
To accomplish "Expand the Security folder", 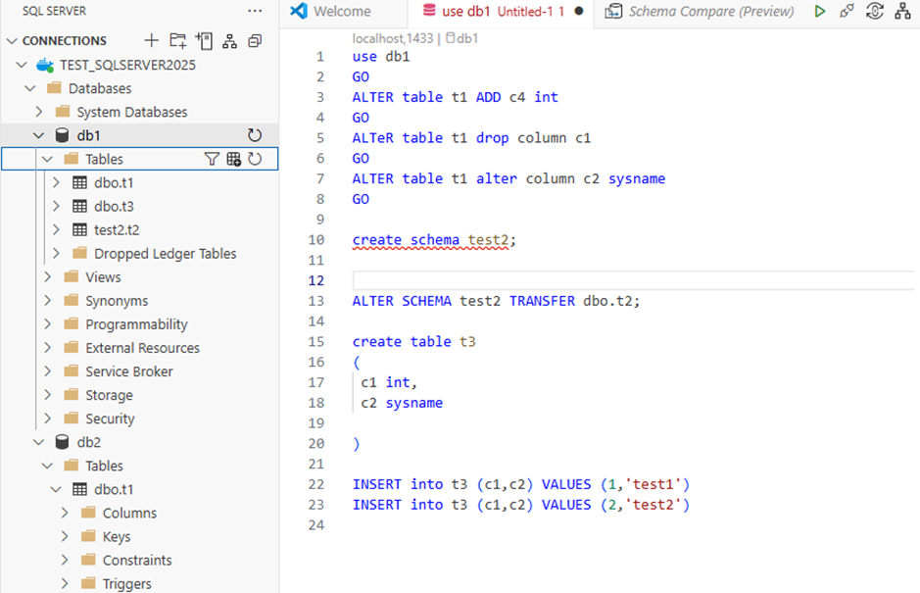I will click(x=48, y=418).
